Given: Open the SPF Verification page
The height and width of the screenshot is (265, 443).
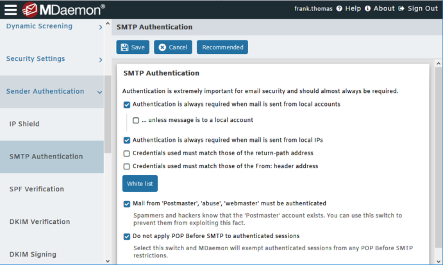Looking at the screenshot, I should (x=37, y=189).
